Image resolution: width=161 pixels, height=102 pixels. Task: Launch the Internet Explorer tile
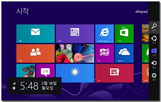[x=104, y=34]
